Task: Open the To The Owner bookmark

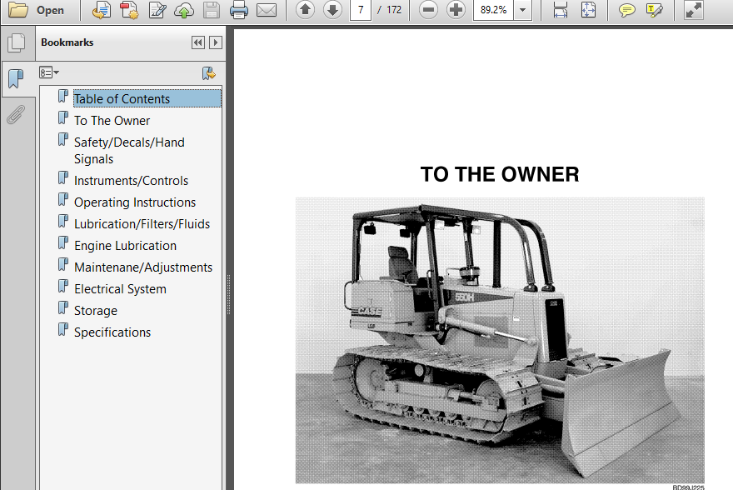Action: click(112, 121)
